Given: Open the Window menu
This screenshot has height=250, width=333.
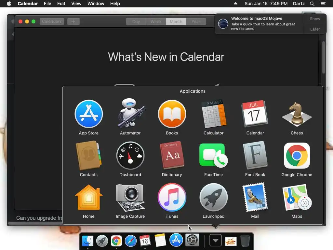Looking at the screenshot, I should coord(96,4).
